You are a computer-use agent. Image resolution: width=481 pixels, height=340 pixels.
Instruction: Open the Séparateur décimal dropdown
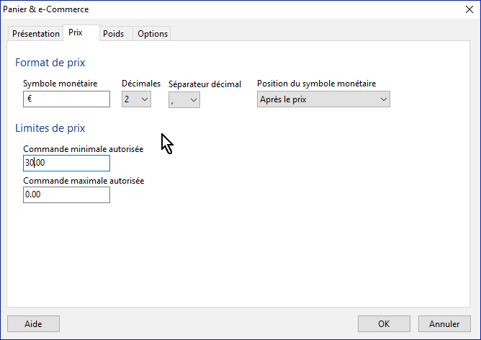[184, 100]
